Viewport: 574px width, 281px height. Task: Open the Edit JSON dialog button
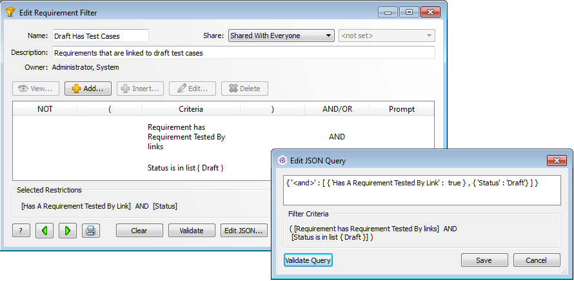click(x=244, y=231)
